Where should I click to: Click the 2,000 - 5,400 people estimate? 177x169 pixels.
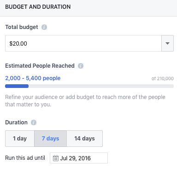[33, 78]
